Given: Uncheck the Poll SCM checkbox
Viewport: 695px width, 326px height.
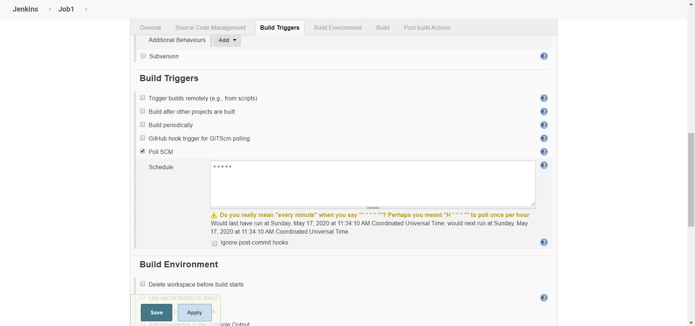Looking at the screenshot, I should (143, 151).
